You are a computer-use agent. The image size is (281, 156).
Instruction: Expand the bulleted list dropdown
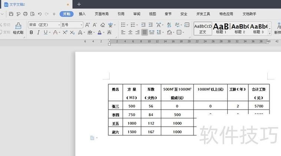click(128, 25)
